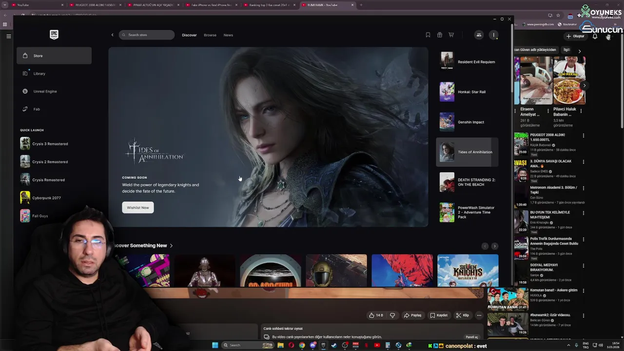Click YouTube Oluştur create button
Image resolution: width=624 pixels, height=351 pixels.
click(575, 36)
